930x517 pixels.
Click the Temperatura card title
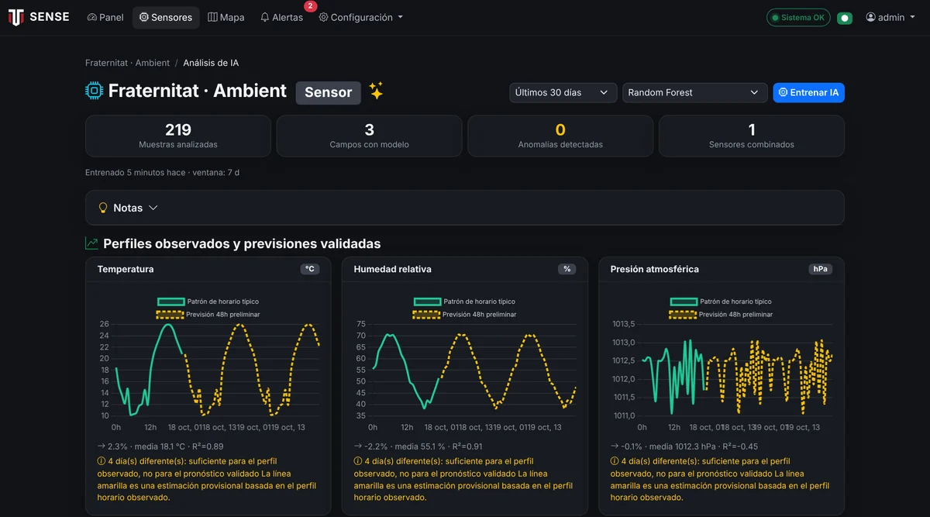point(126,269)
